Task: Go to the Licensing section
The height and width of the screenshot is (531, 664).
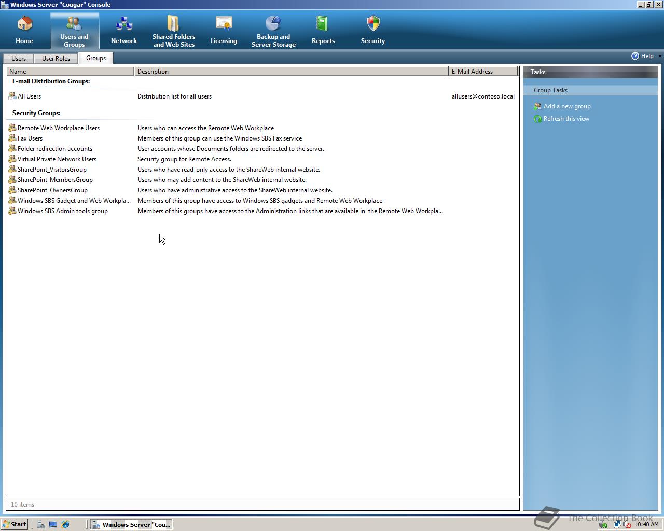Action: [224, 30]
